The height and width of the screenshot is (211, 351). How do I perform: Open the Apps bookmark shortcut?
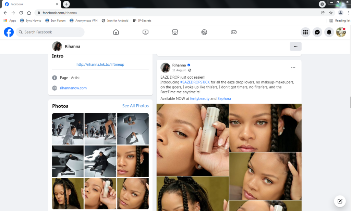coord(10,21)
